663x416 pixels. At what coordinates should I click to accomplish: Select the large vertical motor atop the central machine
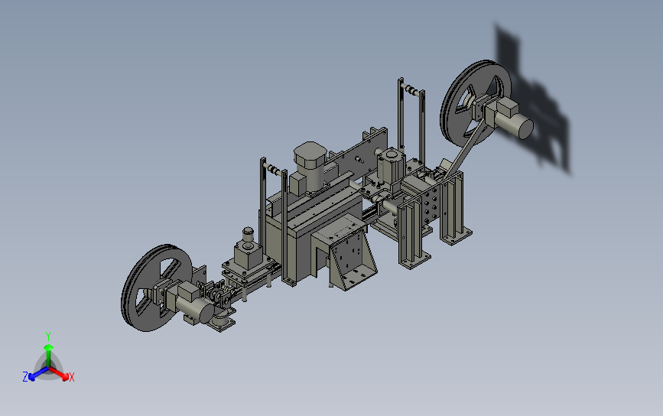coord(311,166)
